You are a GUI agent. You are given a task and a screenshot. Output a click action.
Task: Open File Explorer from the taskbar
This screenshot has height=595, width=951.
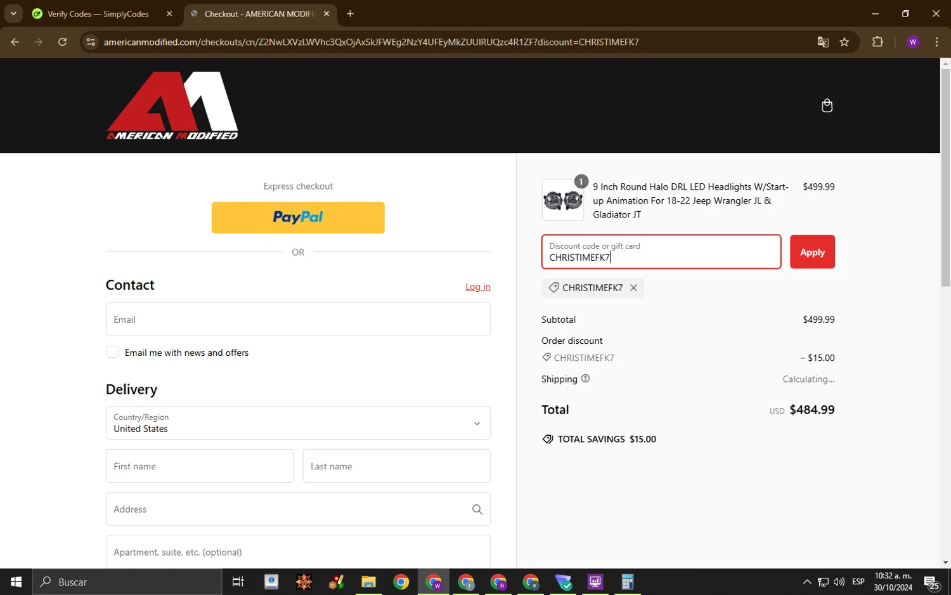[x=368, y=582]
